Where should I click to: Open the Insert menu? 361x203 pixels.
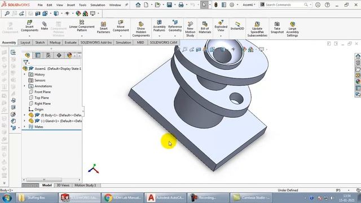71,5
